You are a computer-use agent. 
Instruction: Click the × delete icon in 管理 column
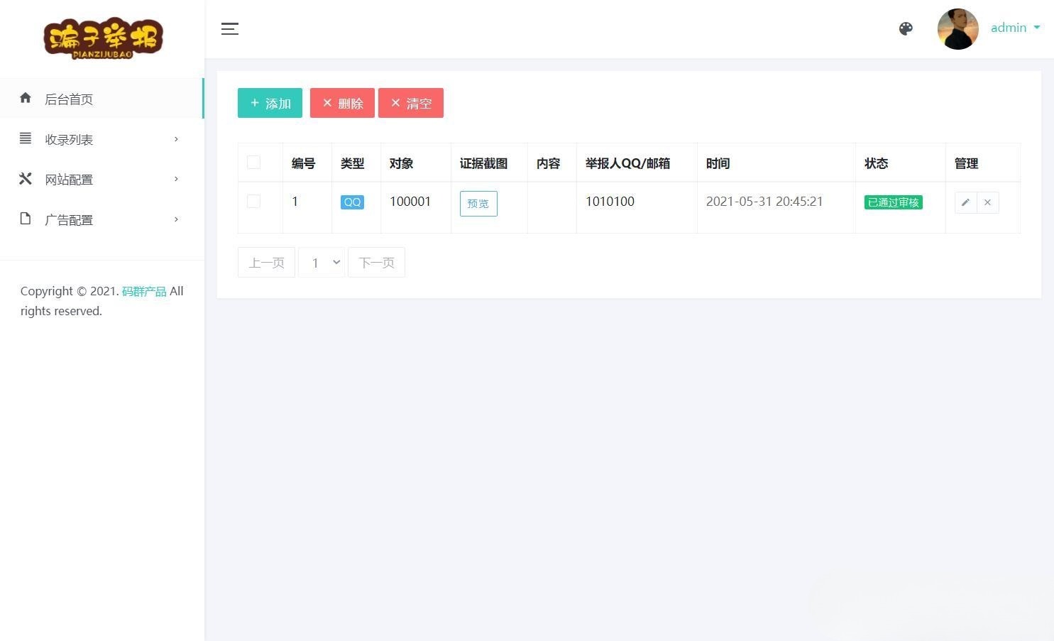tap(987, 202)
